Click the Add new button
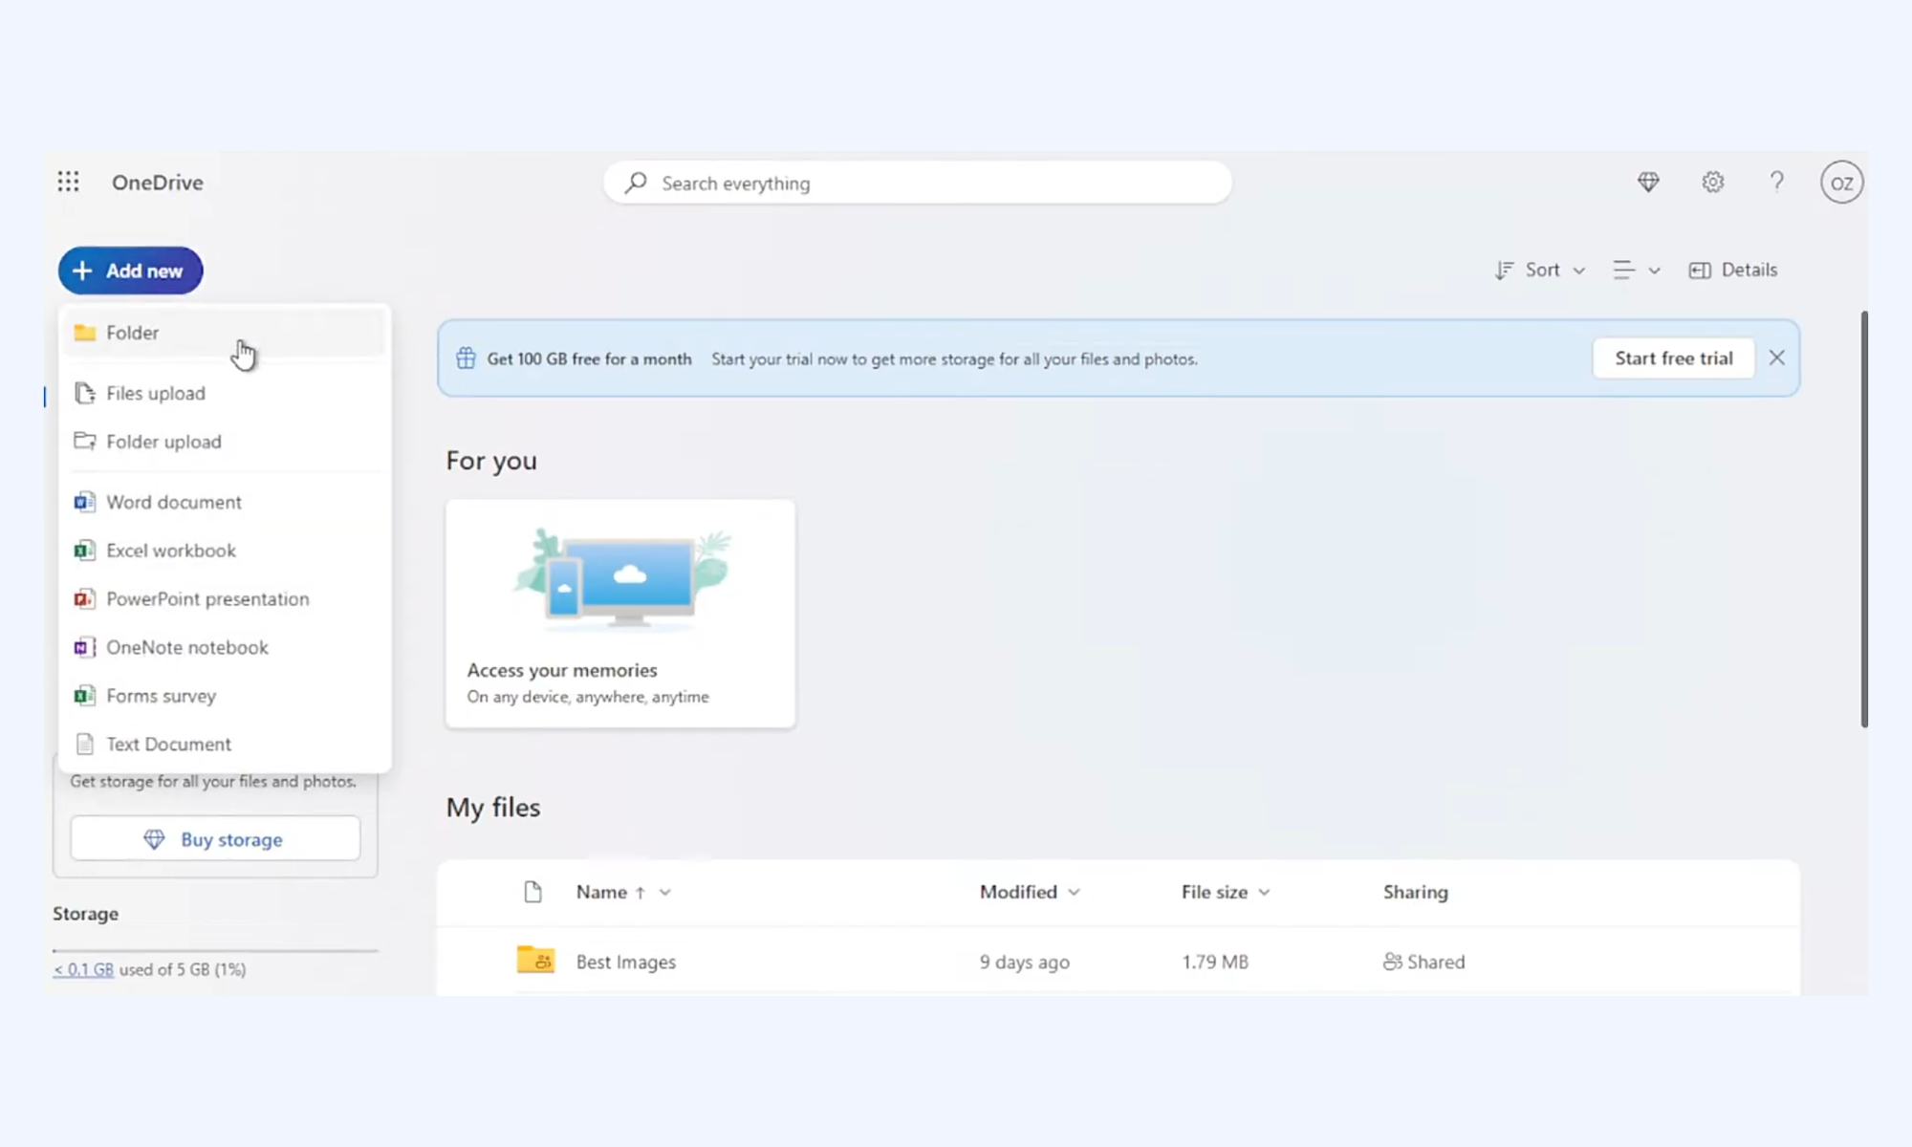The image size is (1912, 1147). point(130,271)
